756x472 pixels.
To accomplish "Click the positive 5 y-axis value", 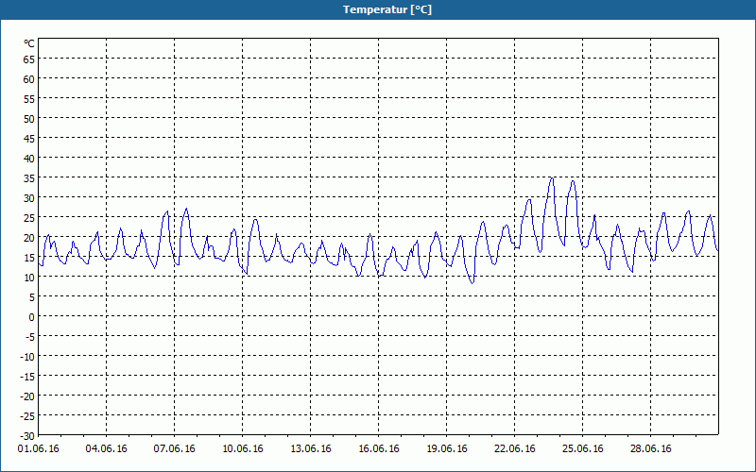I will (32, 297).
